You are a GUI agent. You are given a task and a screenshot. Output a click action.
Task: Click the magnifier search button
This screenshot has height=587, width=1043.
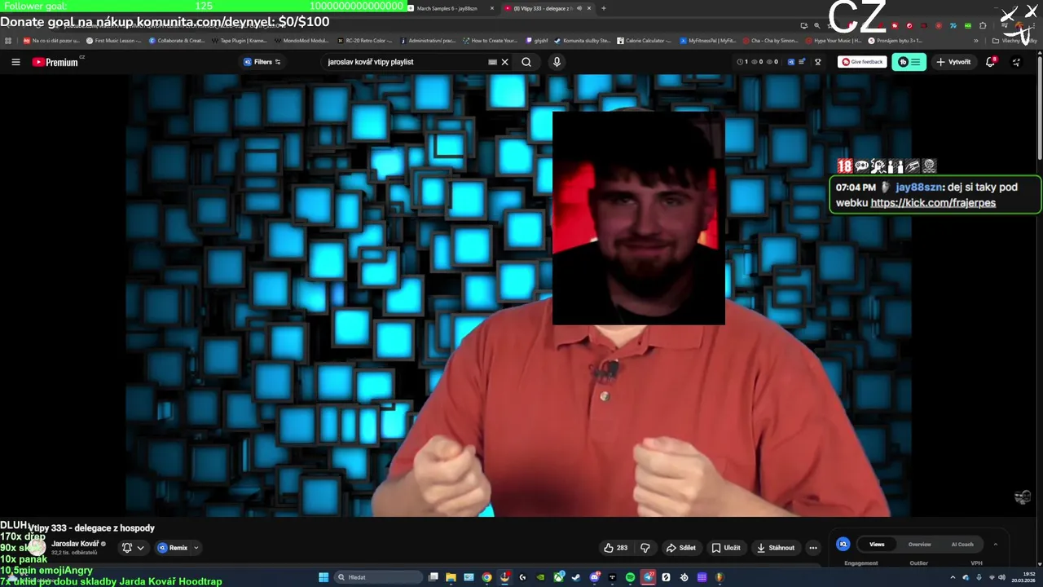[x=526, y=62]
